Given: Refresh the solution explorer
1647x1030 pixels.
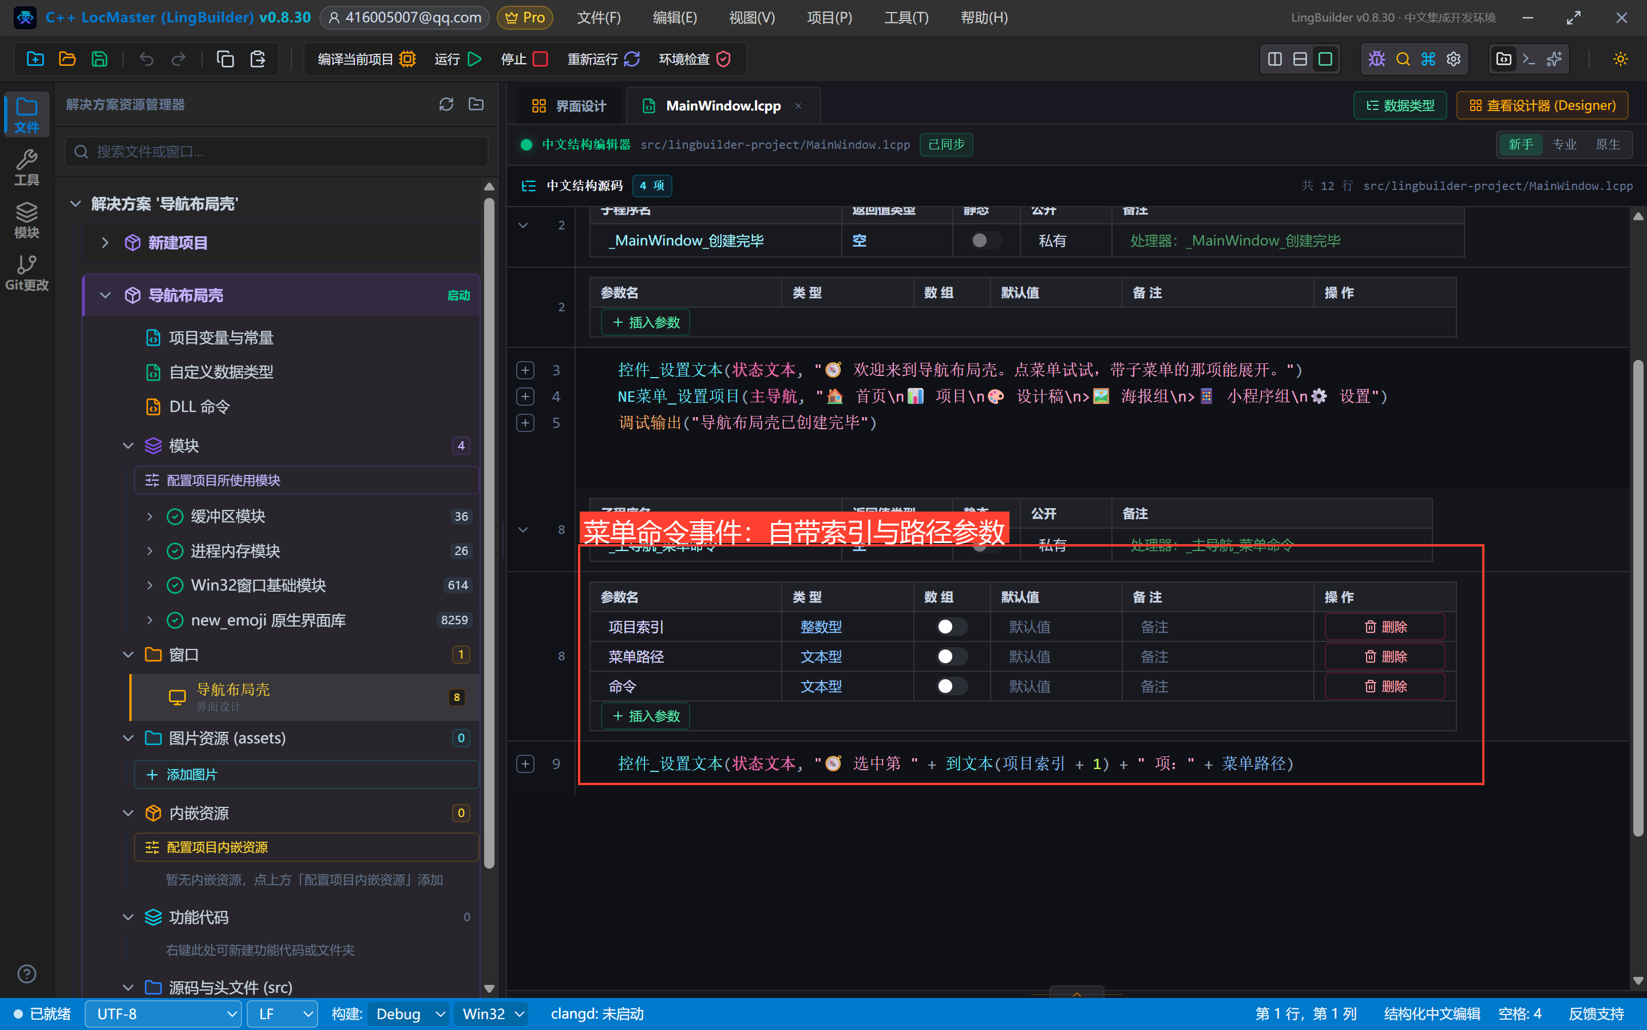Looking at the screenshot, I should (x=446, y=104).
